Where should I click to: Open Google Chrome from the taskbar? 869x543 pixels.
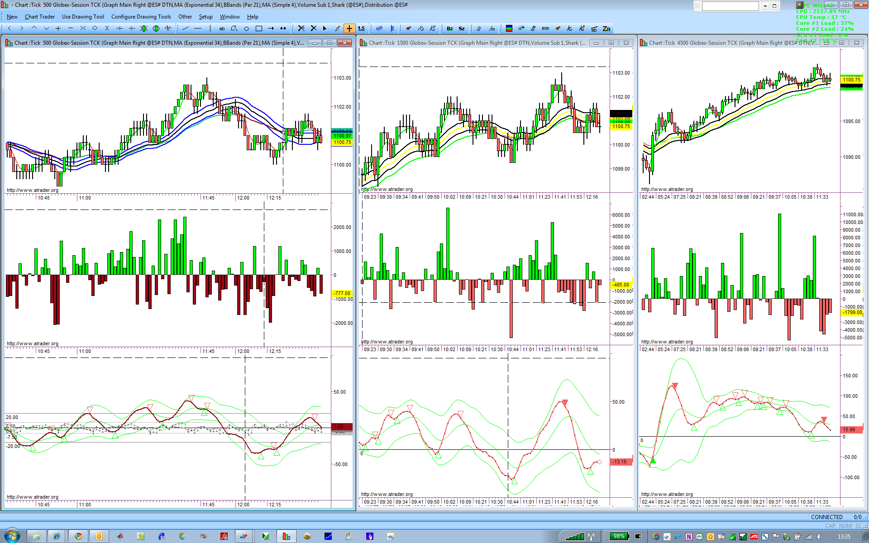78,536
